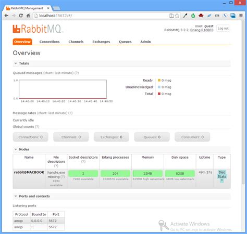Click the yellow Ready legend swatch
247x234 pixels.
[159, 80]
